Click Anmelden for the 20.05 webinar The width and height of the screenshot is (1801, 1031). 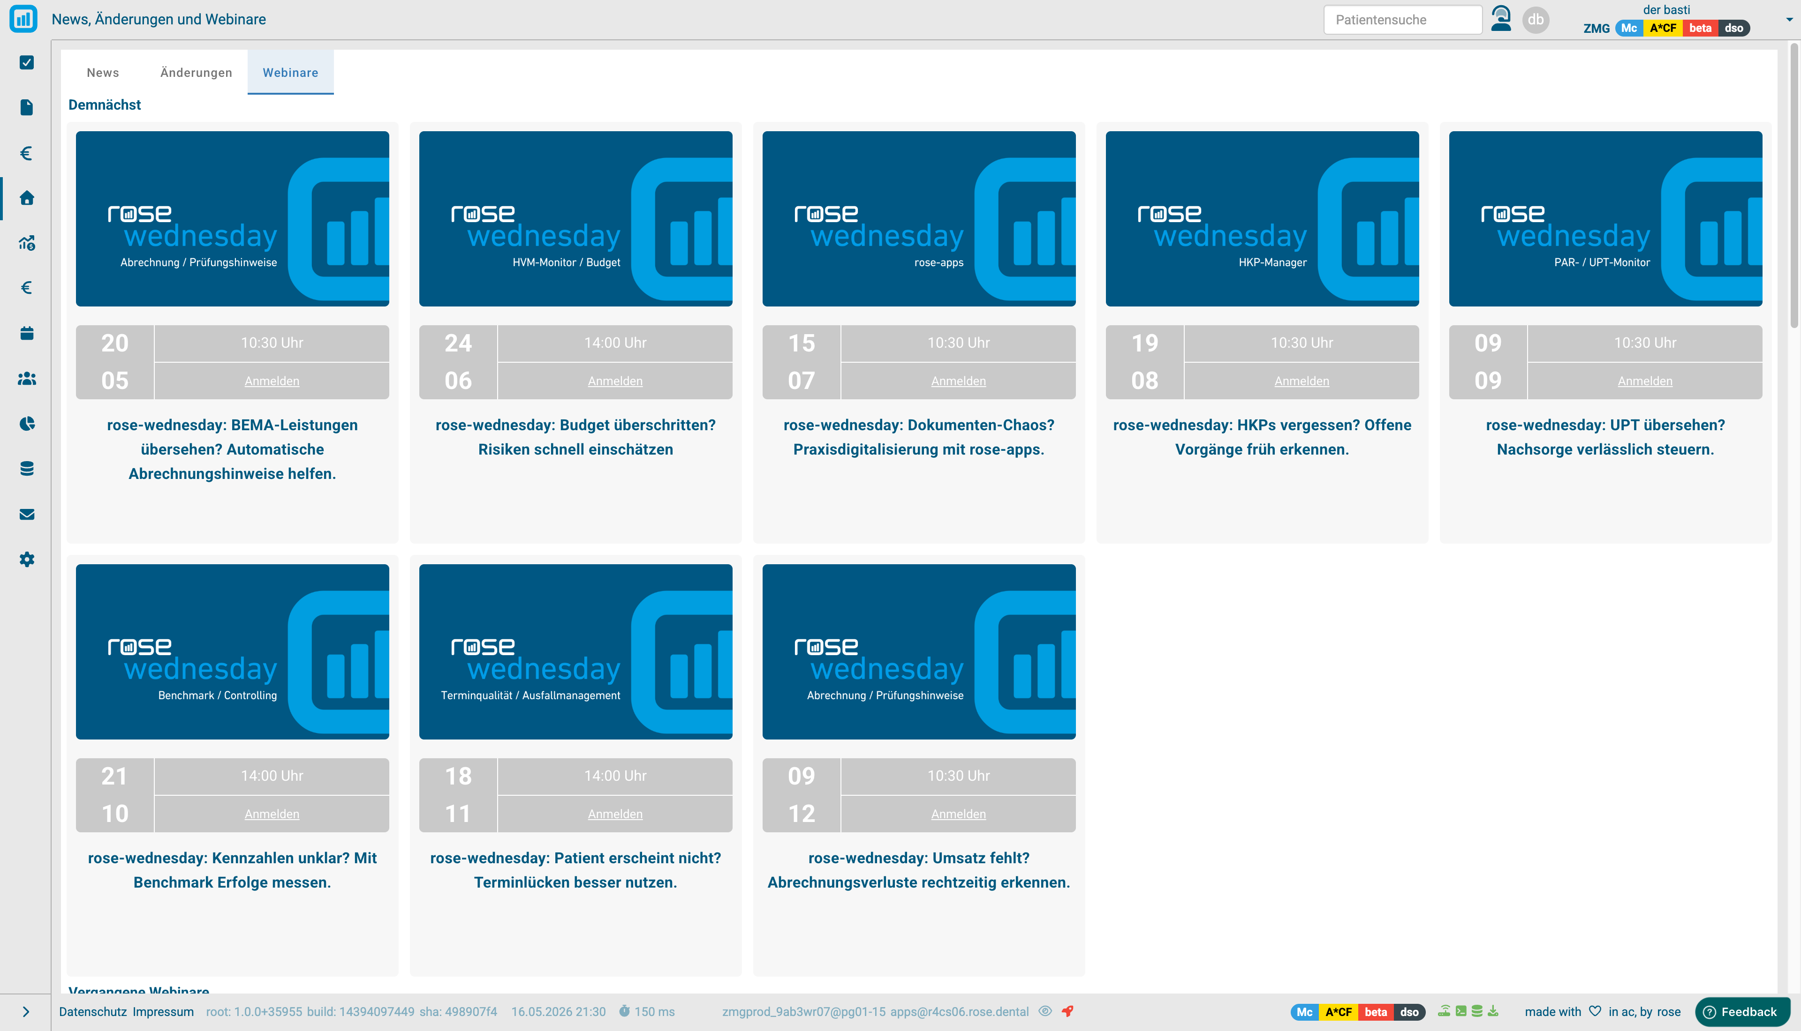click(x=272, y=381)
